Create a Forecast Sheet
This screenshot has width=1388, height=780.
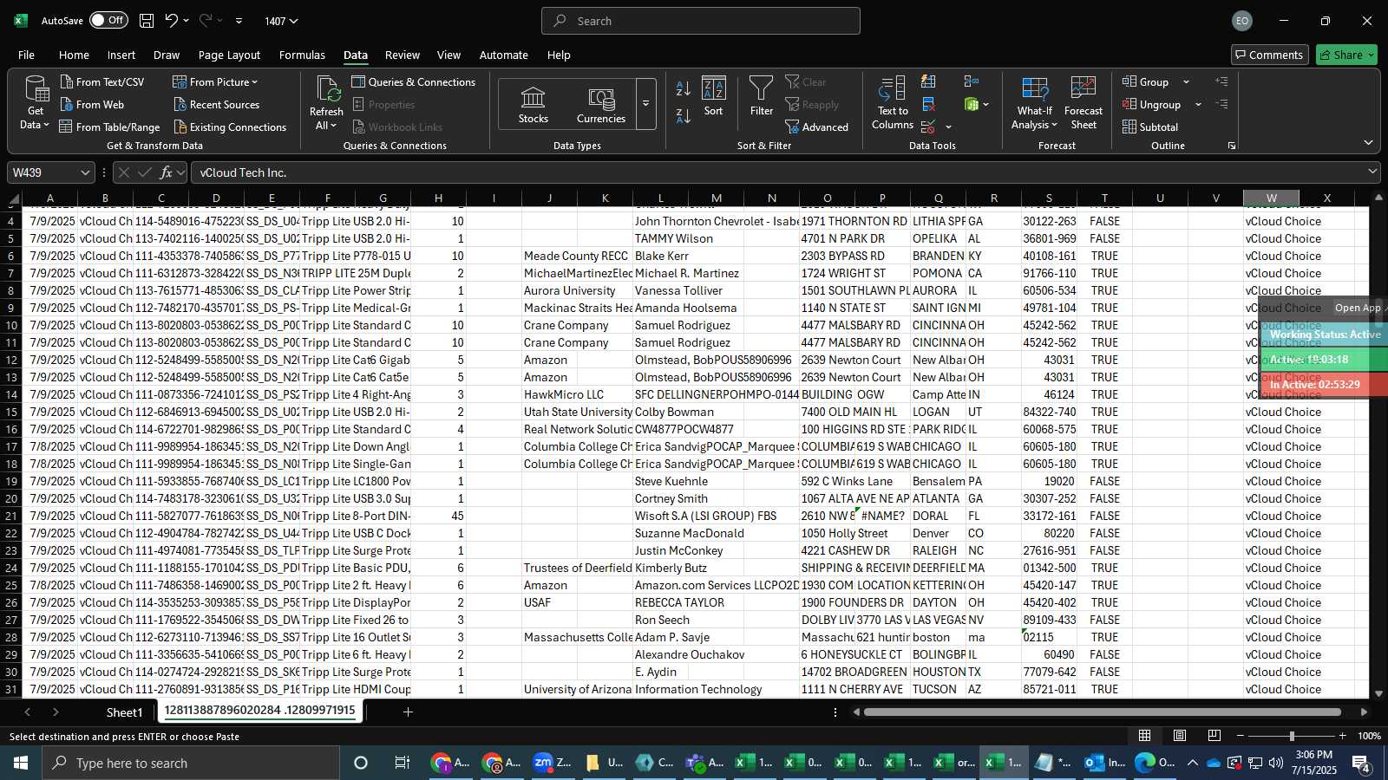coord(1084,103)
